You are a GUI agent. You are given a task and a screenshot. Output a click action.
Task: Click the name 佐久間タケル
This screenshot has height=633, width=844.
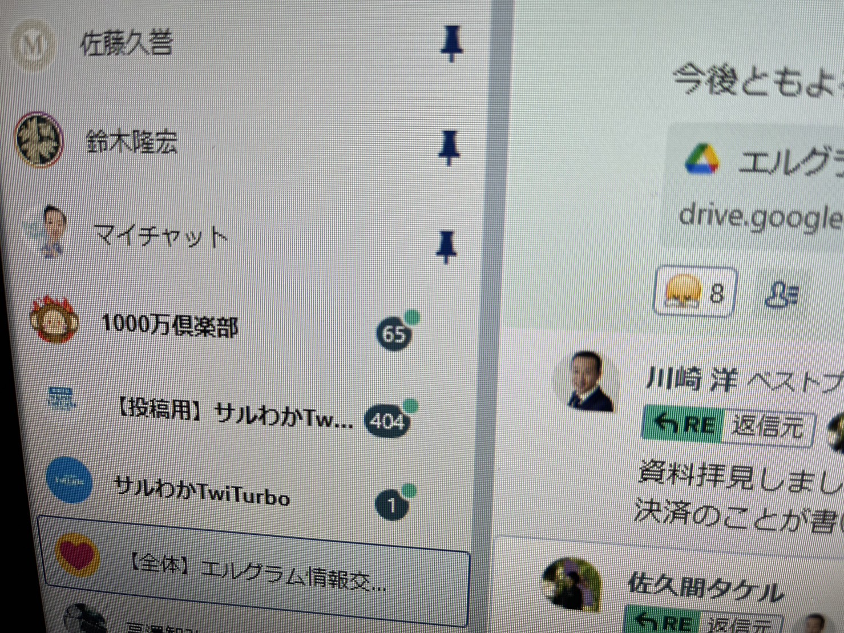pos(705,587)
